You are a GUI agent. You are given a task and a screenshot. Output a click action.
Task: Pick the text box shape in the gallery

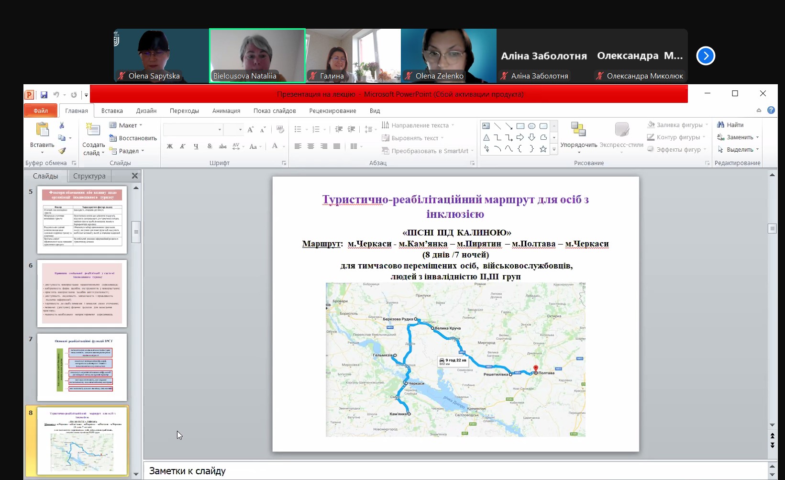tap(486, 126)
